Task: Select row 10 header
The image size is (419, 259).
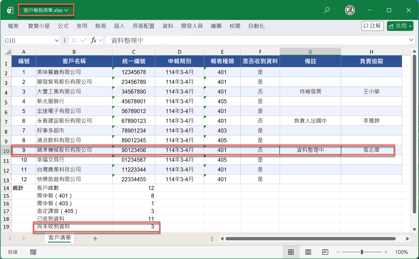Action: [6, 151]
